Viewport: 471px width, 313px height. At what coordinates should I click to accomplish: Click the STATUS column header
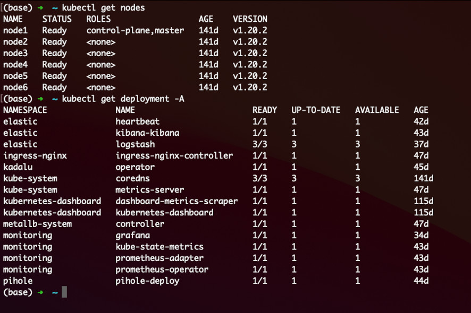(57, 19)
